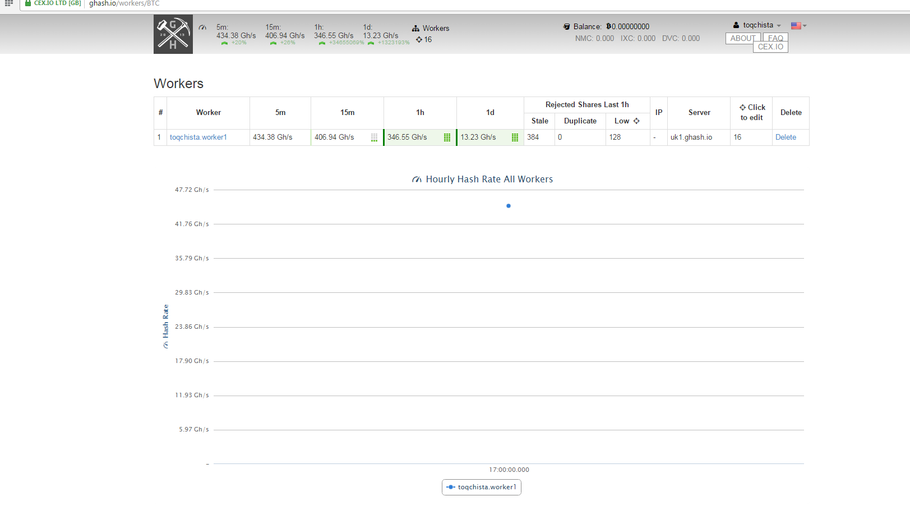The width and height of the screenshot is (910, 519).
Task: Toggle toqchista.worker1 series in chart legend
Action: pyautogui.click(x=481, y=487)
